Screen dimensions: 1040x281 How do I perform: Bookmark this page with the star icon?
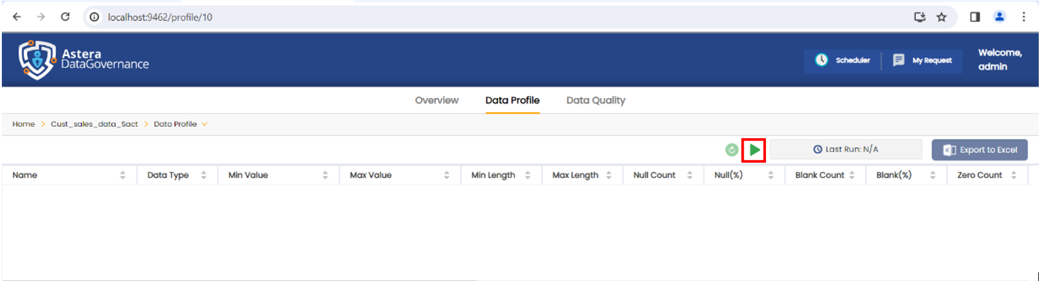tap(941, 17)
